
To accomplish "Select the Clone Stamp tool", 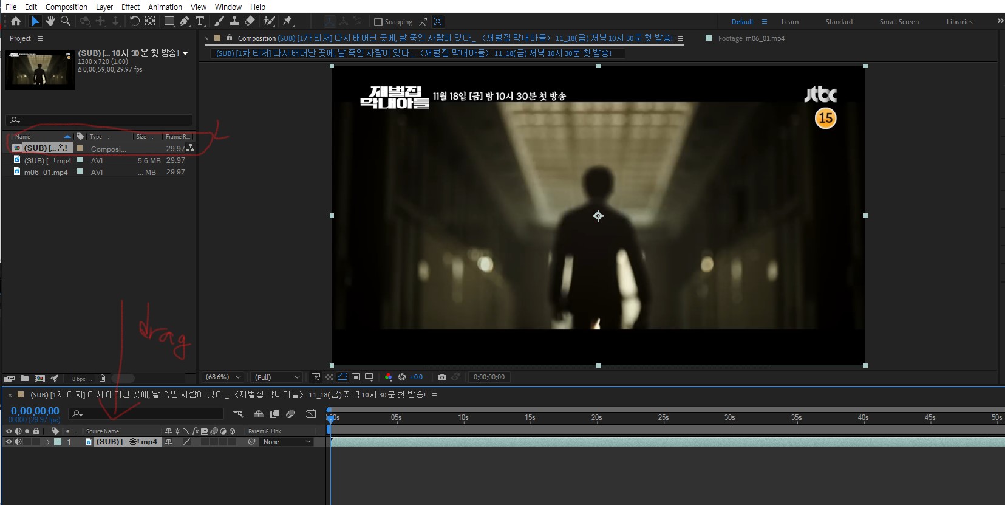I will [234, 21].
